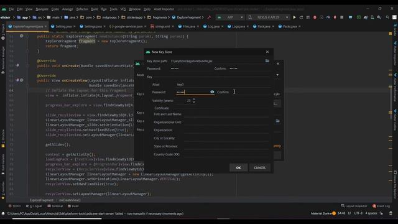Browse for key store path folder icon
This screenshot has width=398, height=224.
(267, 61)
